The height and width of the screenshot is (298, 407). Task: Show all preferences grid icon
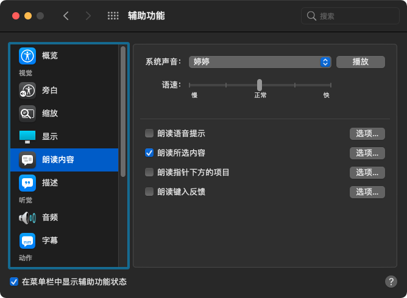coord(113,16)
